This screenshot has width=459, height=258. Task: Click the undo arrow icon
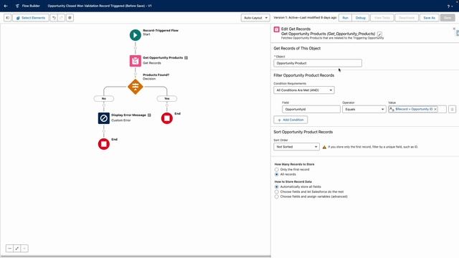(x=54, y=18)
